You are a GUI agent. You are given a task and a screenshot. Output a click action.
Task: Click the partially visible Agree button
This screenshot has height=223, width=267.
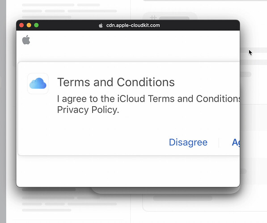pos(236,143)
